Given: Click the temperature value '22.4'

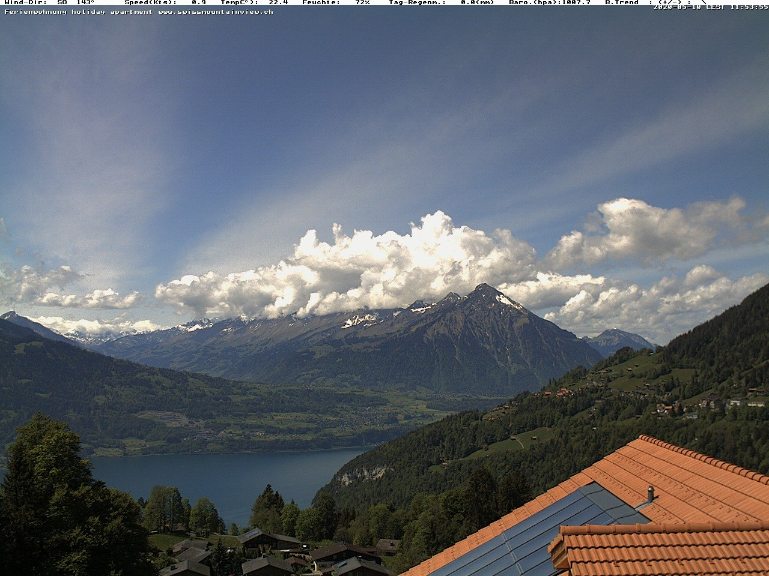Looking at the screenshot, I should coord(278,2).
